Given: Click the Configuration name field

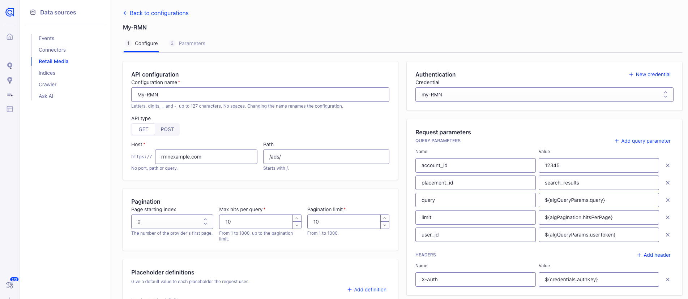Looking at the screenshot, I should pos(260,95).
